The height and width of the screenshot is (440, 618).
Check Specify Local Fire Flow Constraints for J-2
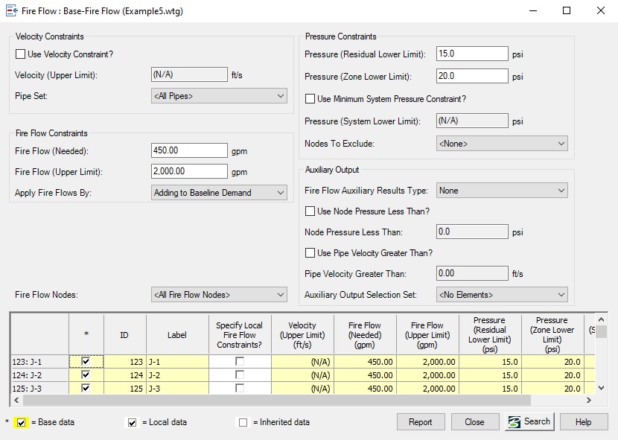click(239, 374)
